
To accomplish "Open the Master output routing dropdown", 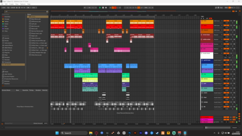I will (x=218, y=122).
